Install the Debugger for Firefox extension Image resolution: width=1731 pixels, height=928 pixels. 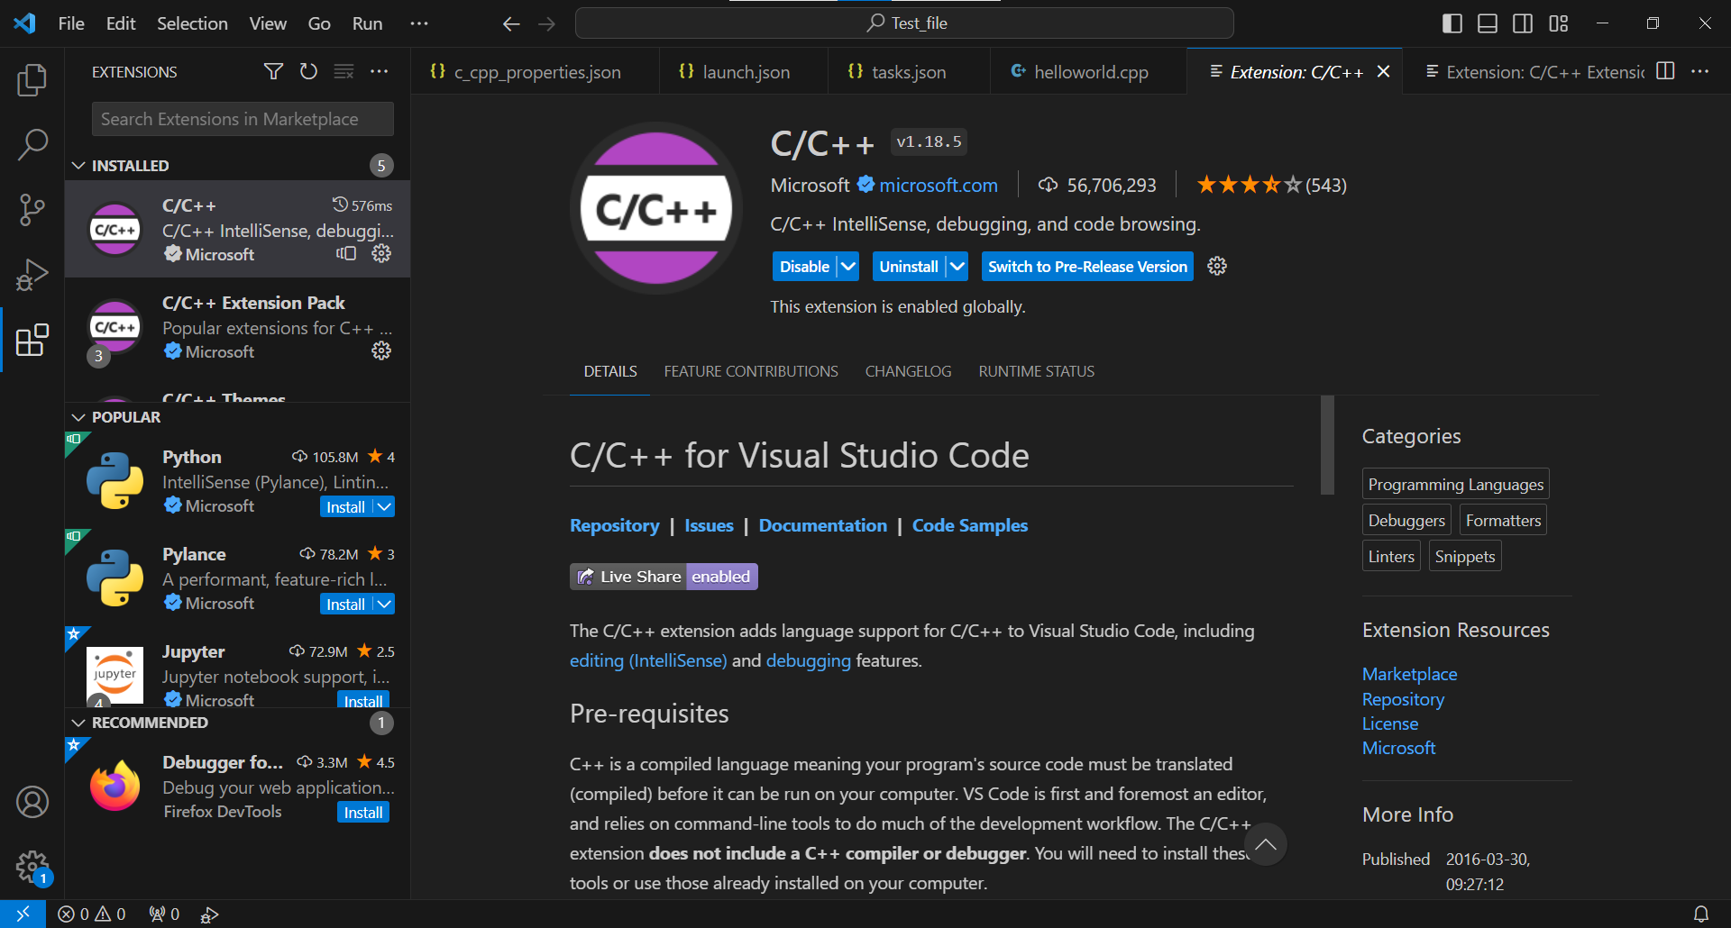click(363, 813)
